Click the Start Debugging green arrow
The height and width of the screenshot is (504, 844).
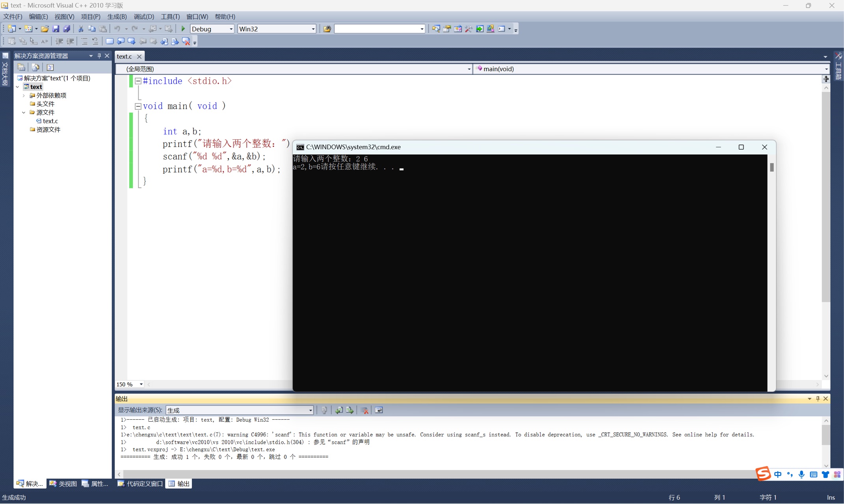click(183, 29)
